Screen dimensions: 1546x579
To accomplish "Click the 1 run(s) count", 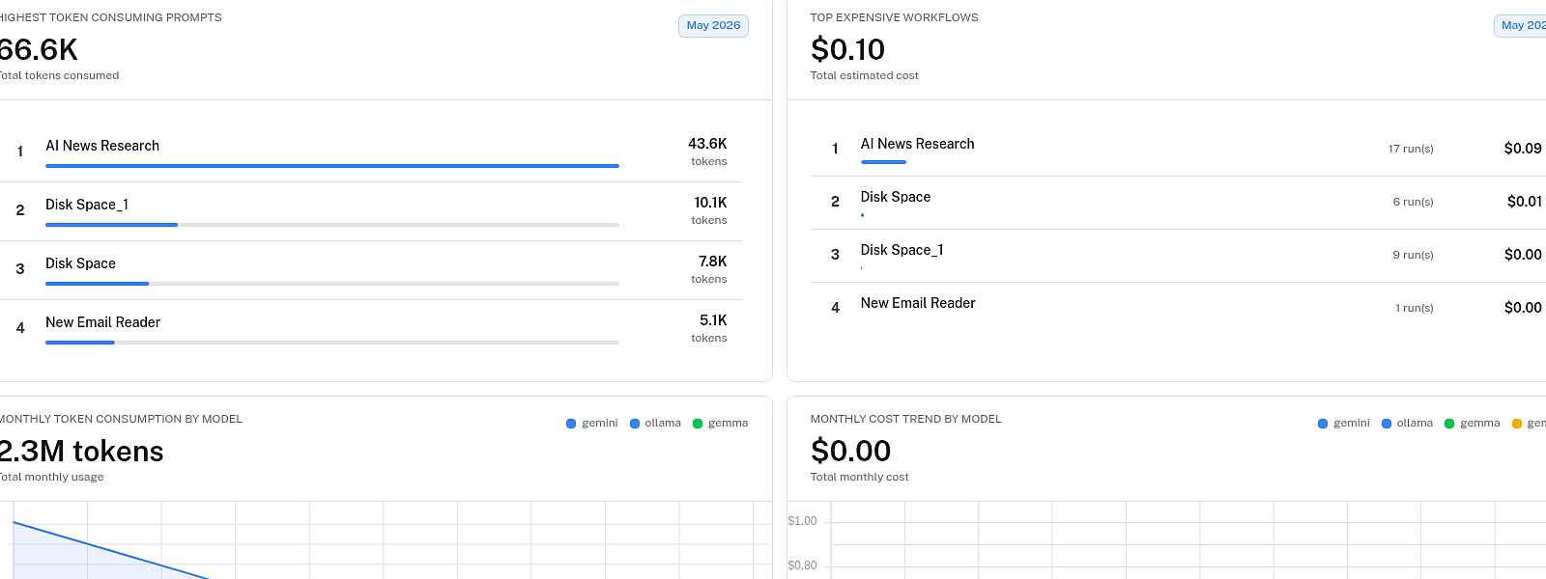I will click(1415, 308).
